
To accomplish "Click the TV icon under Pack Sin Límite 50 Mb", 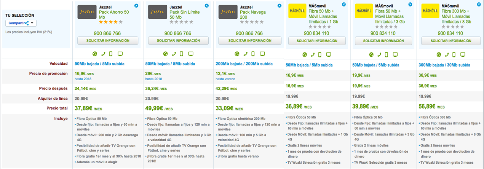I will 191,54.
